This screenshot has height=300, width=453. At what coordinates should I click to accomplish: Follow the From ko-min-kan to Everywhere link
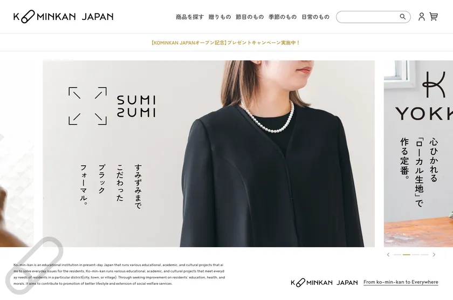pyautogui.click(x=401, y=282)
